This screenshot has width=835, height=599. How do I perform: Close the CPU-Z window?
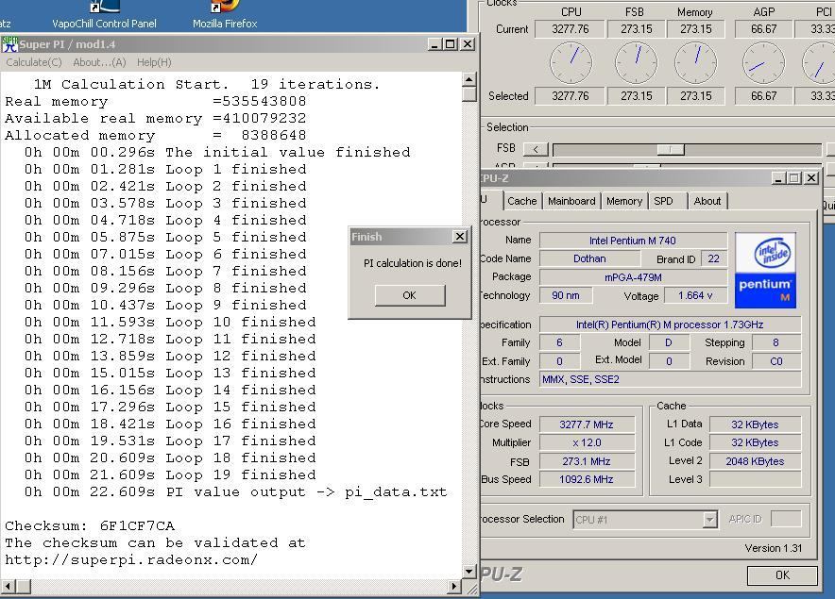click(x=811, y=178)
